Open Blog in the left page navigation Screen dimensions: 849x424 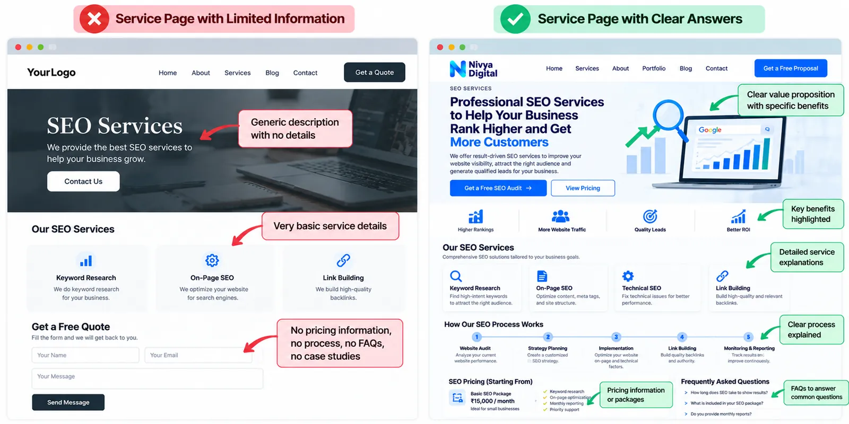272,73
